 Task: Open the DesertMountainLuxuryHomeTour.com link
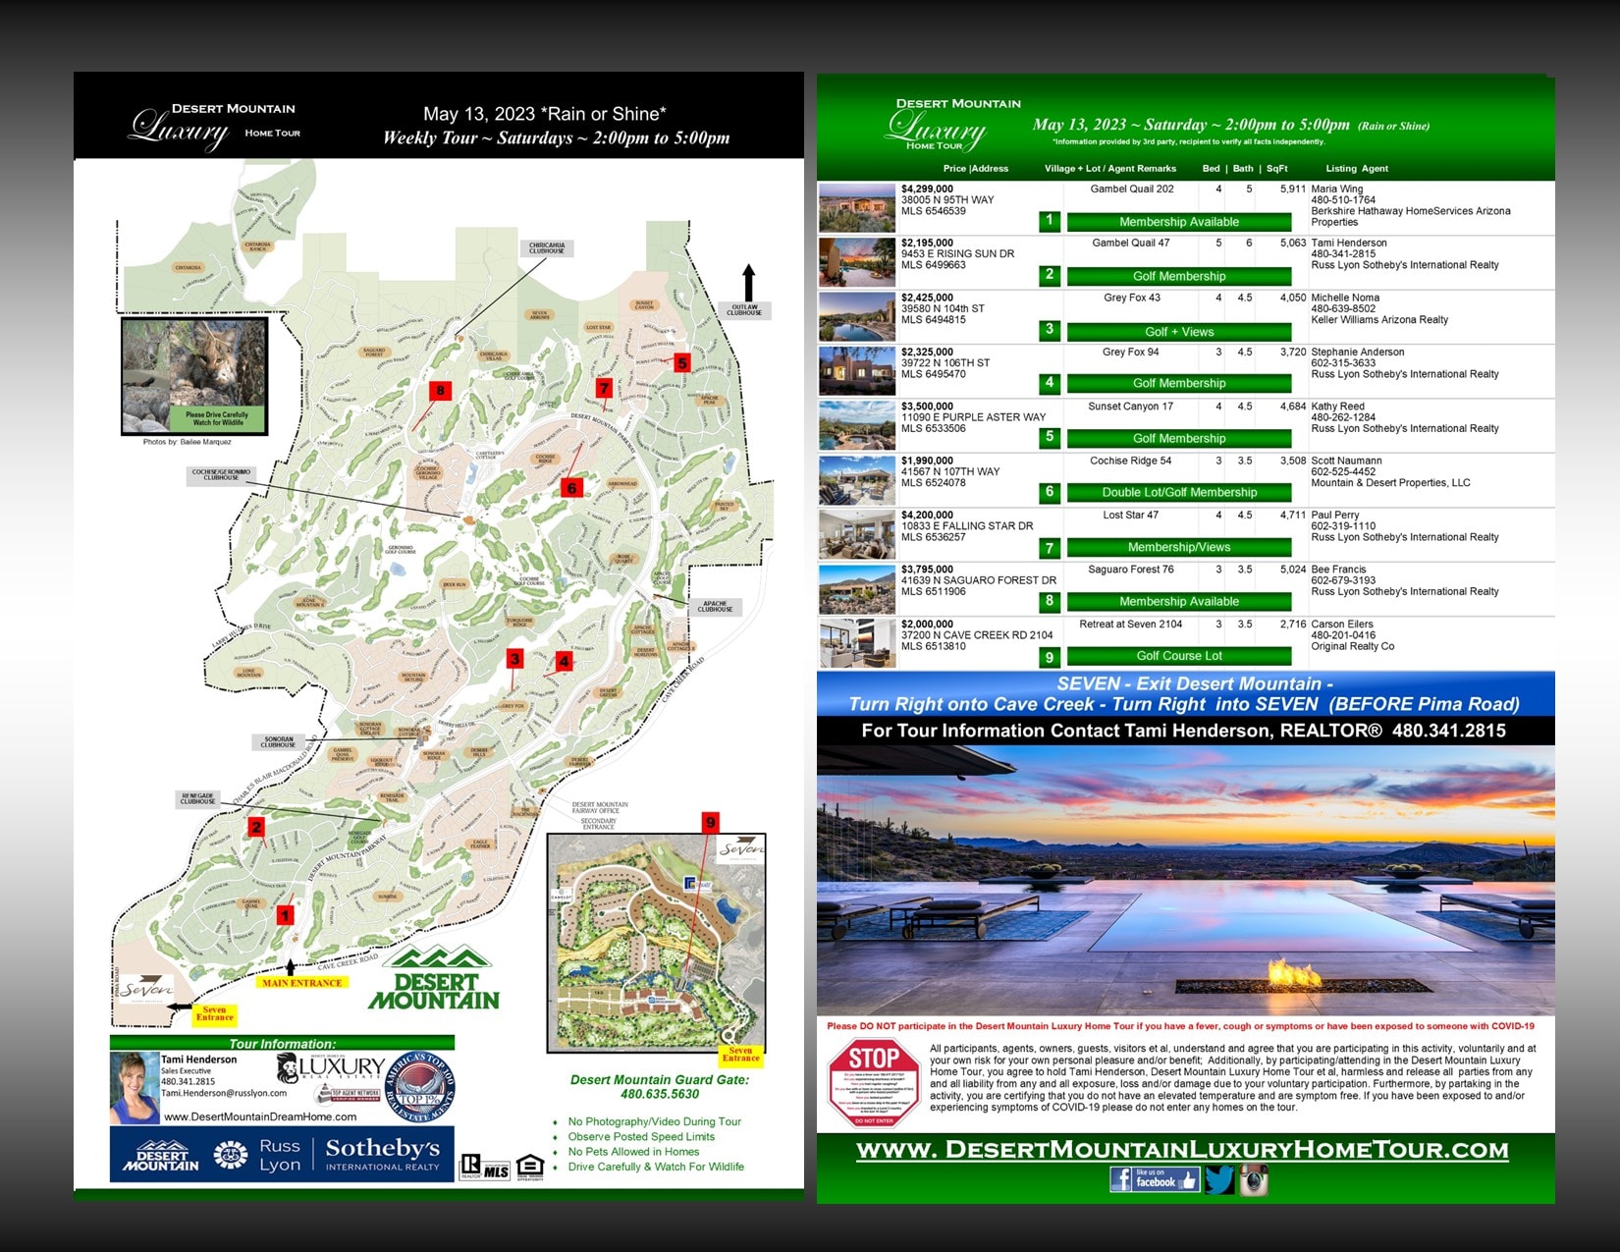pyautogui.click(x=1182, y=1149)
